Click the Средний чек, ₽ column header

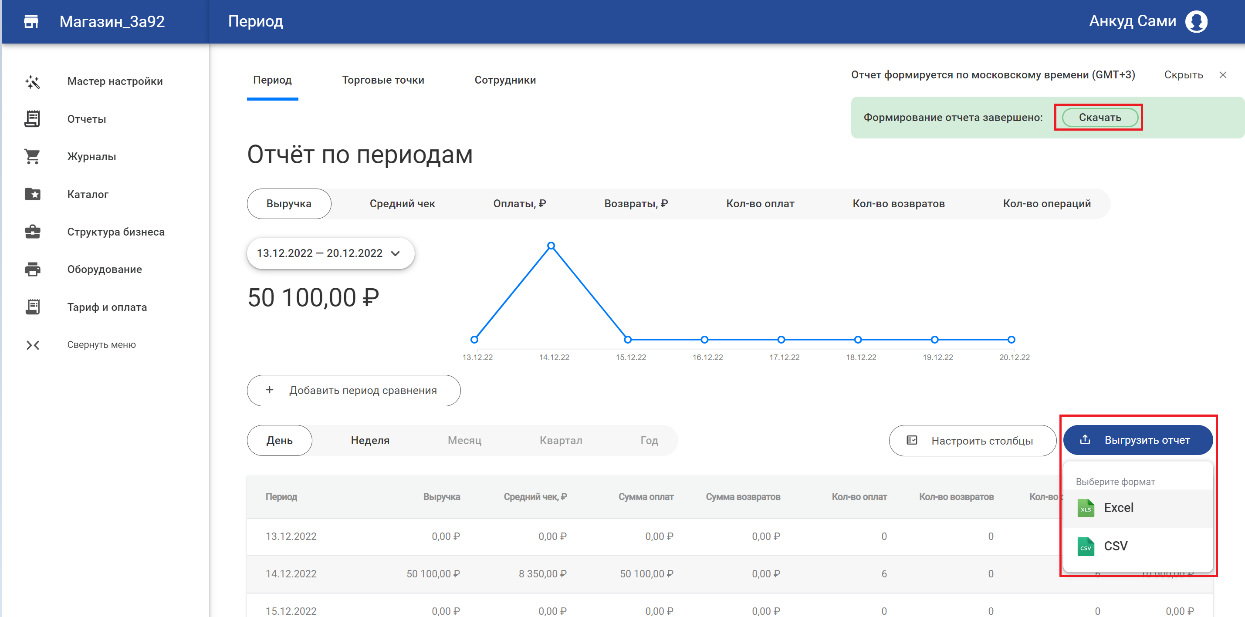(535, 497)
